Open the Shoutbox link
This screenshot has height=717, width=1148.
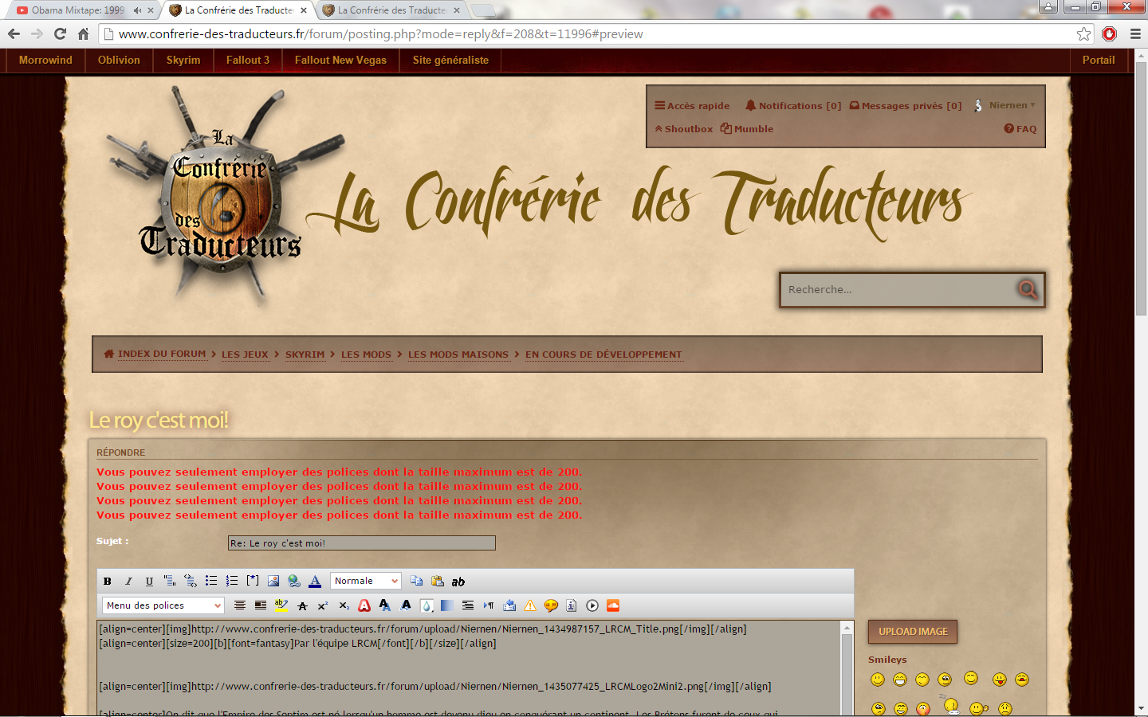coord(684,129)
